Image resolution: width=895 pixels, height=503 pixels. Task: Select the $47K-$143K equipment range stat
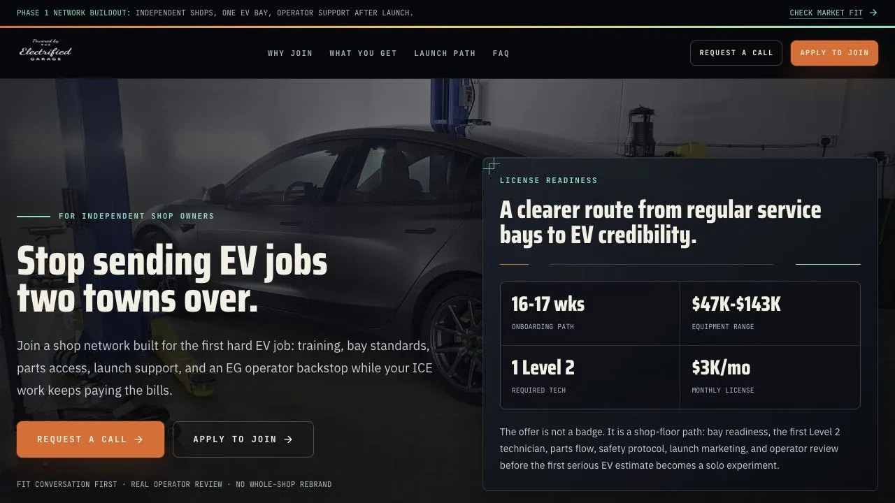coord(770,314)
